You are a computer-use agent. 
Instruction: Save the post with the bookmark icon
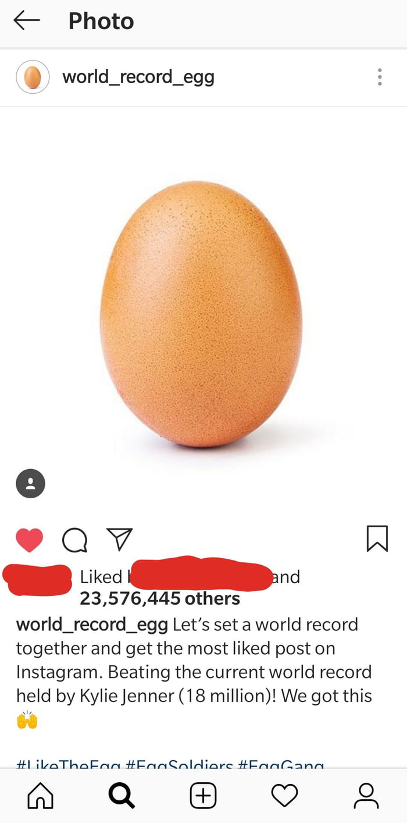tap(377, 538)
